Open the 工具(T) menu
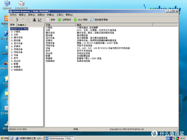 coord(60,15)
